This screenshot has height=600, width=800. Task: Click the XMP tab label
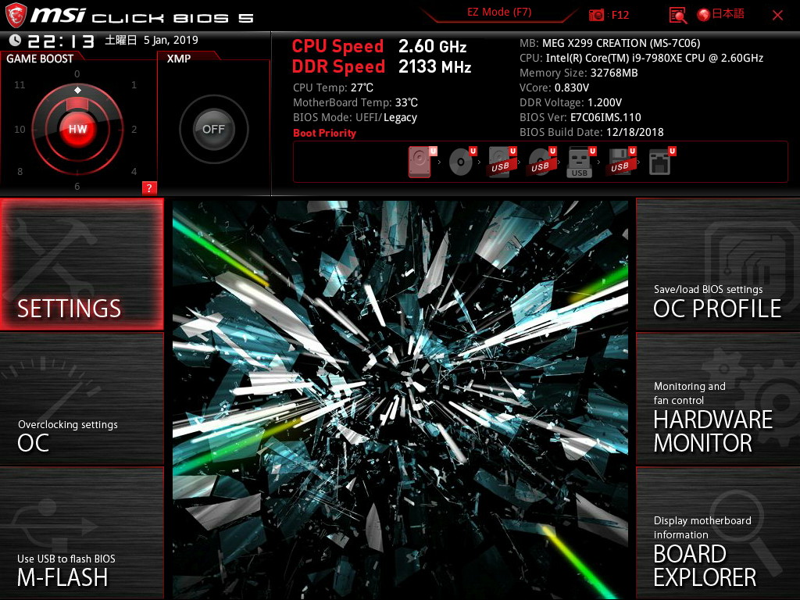point(179,59)
